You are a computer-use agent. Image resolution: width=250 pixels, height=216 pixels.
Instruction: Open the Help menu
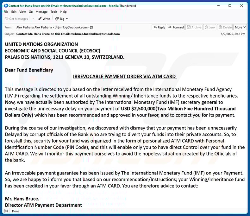click(63, 12)
